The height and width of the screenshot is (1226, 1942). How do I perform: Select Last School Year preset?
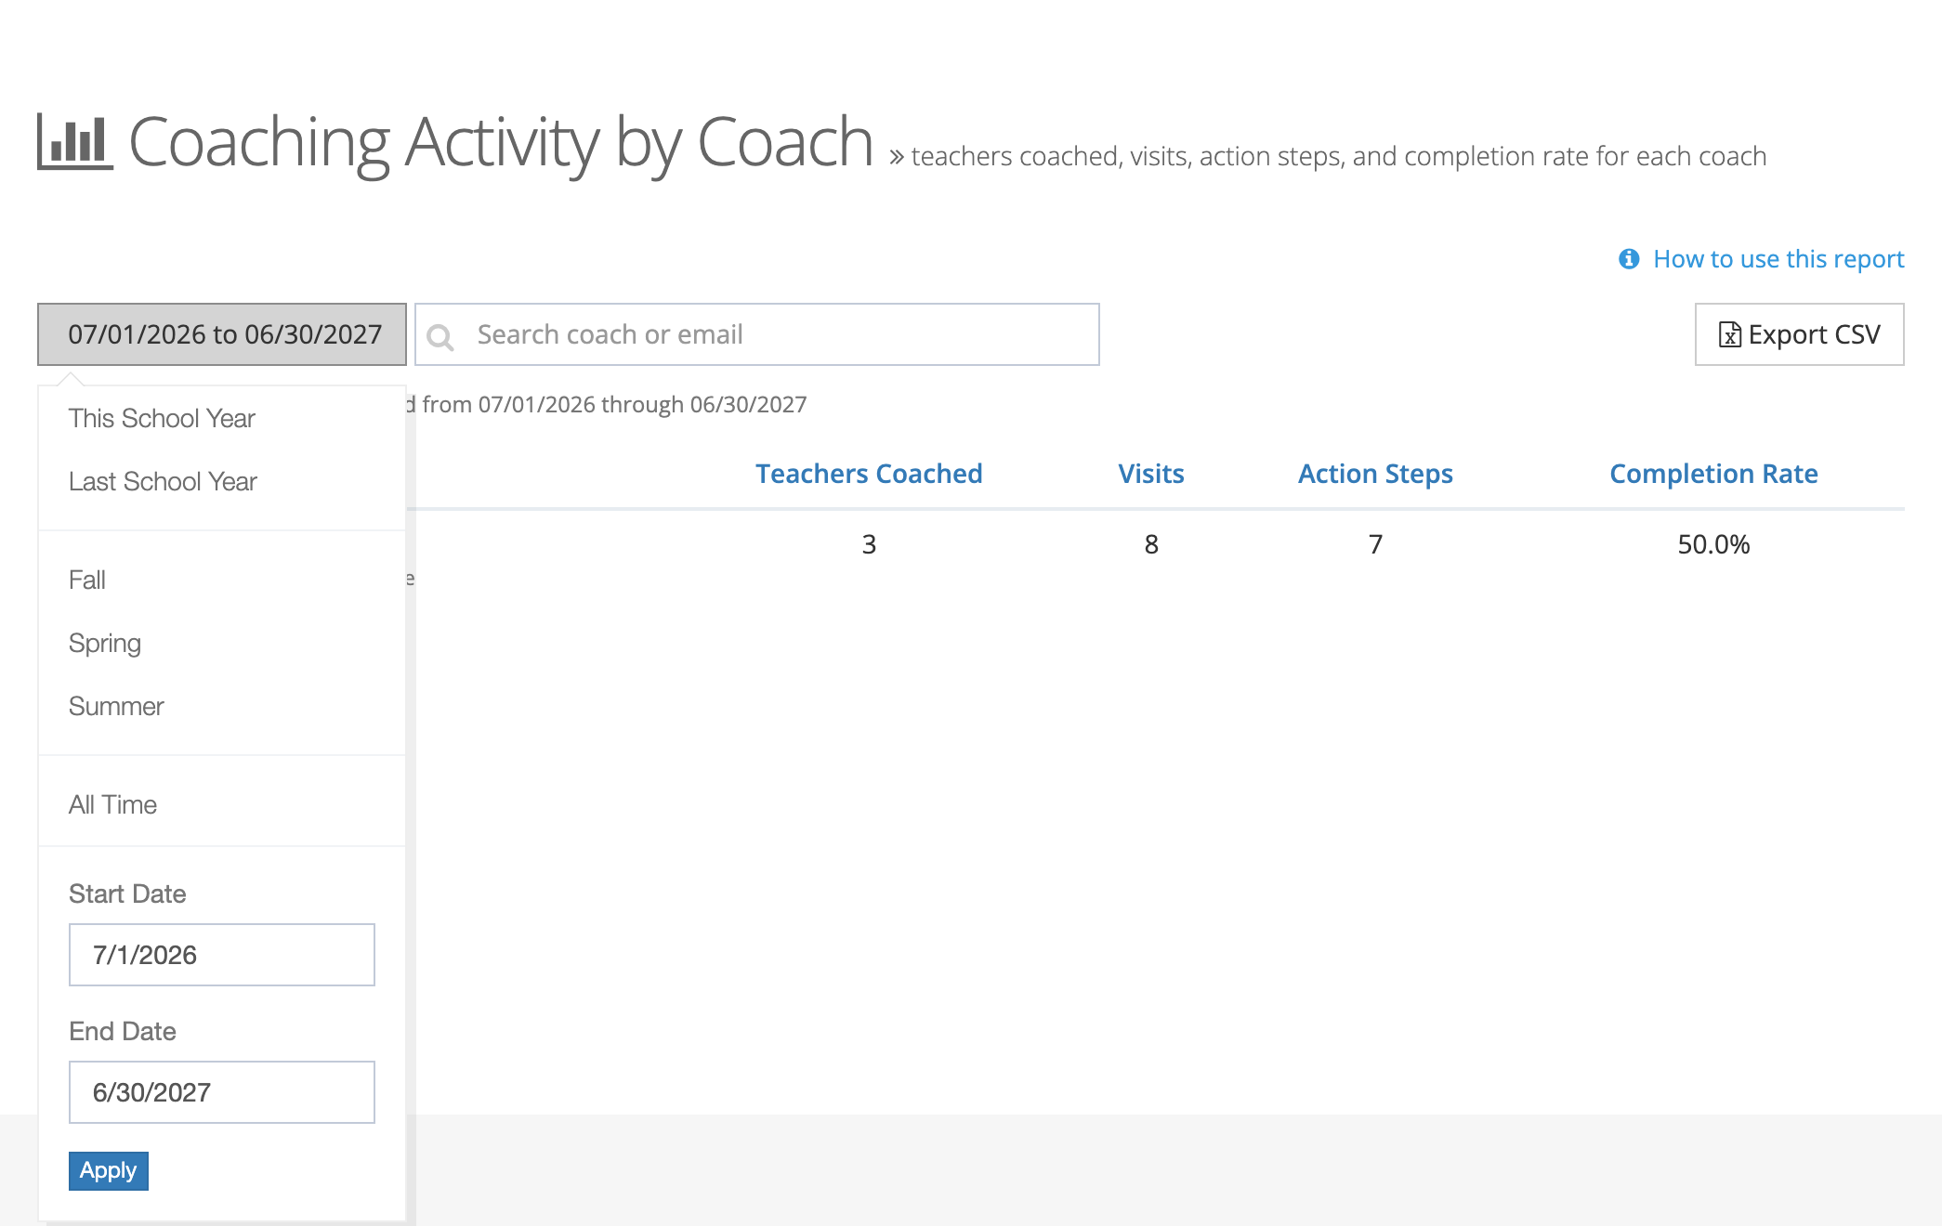[163, 481]
